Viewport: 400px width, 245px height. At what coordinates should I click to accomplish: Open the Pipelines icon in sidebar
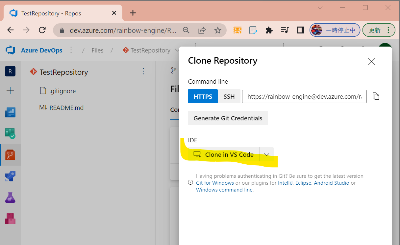(x=10, y=176)
